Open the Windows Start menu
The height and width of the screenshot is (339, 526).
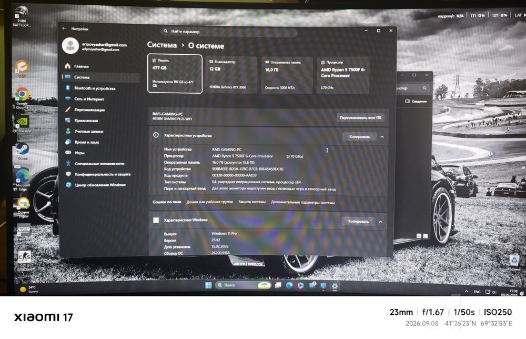(208, 285)
